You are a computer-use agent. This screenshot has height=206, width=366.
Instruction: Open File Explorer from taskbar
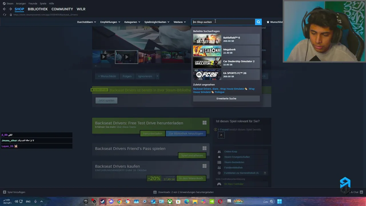[195, 201]
